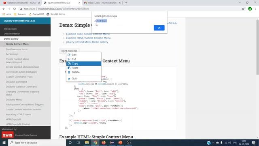Viewport: 259px width, 146px height.
Task: Select Edit in the context menu
Action: tap(84, 55)
